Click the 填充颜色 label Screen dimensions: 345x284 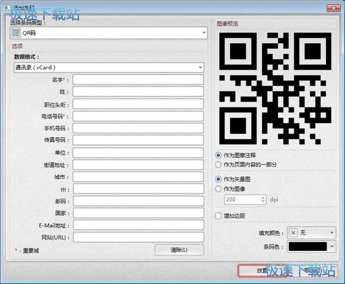click(271, 233)
